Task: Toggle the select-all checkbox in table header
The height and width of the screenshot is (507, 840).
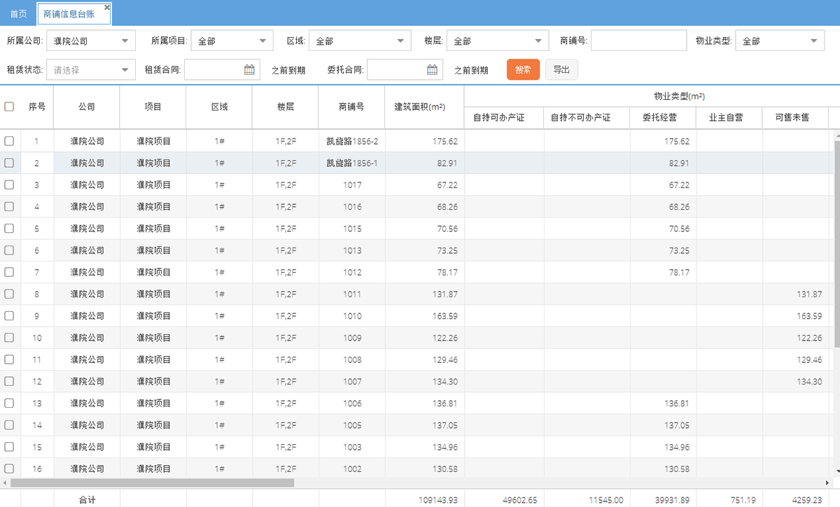Action: coord(9,107)
